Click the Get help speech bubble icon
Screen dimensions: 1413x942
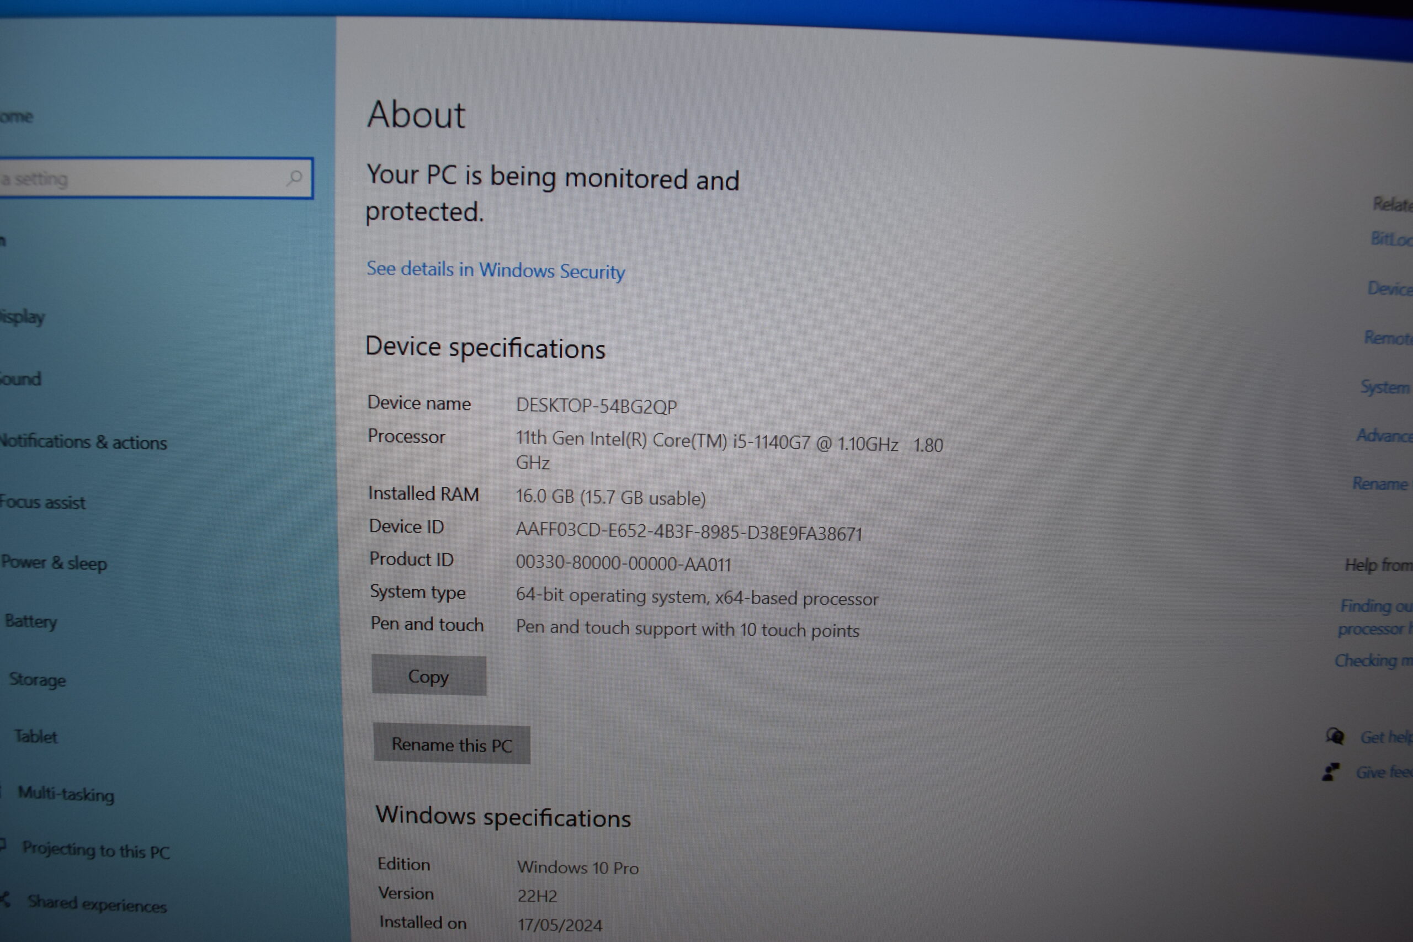pos(1335,736)
